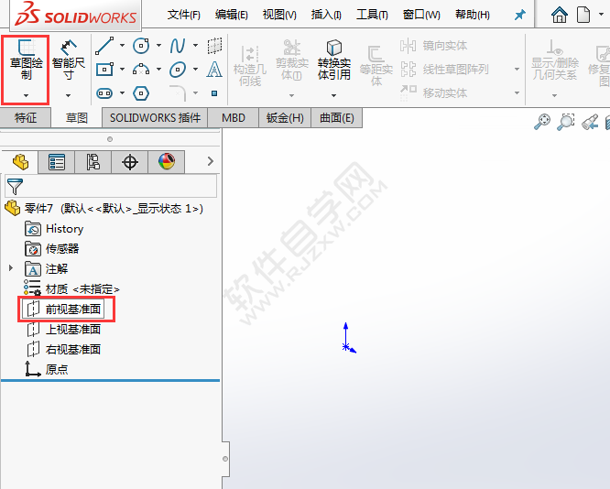Expand the 注解 tree node
This screenshot has height=489, width=610.
point(10,268)
